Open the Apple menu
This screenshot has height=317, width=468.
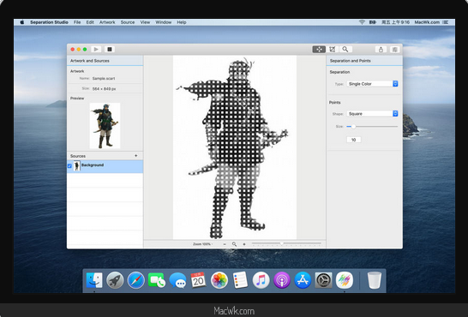(21, 22)
